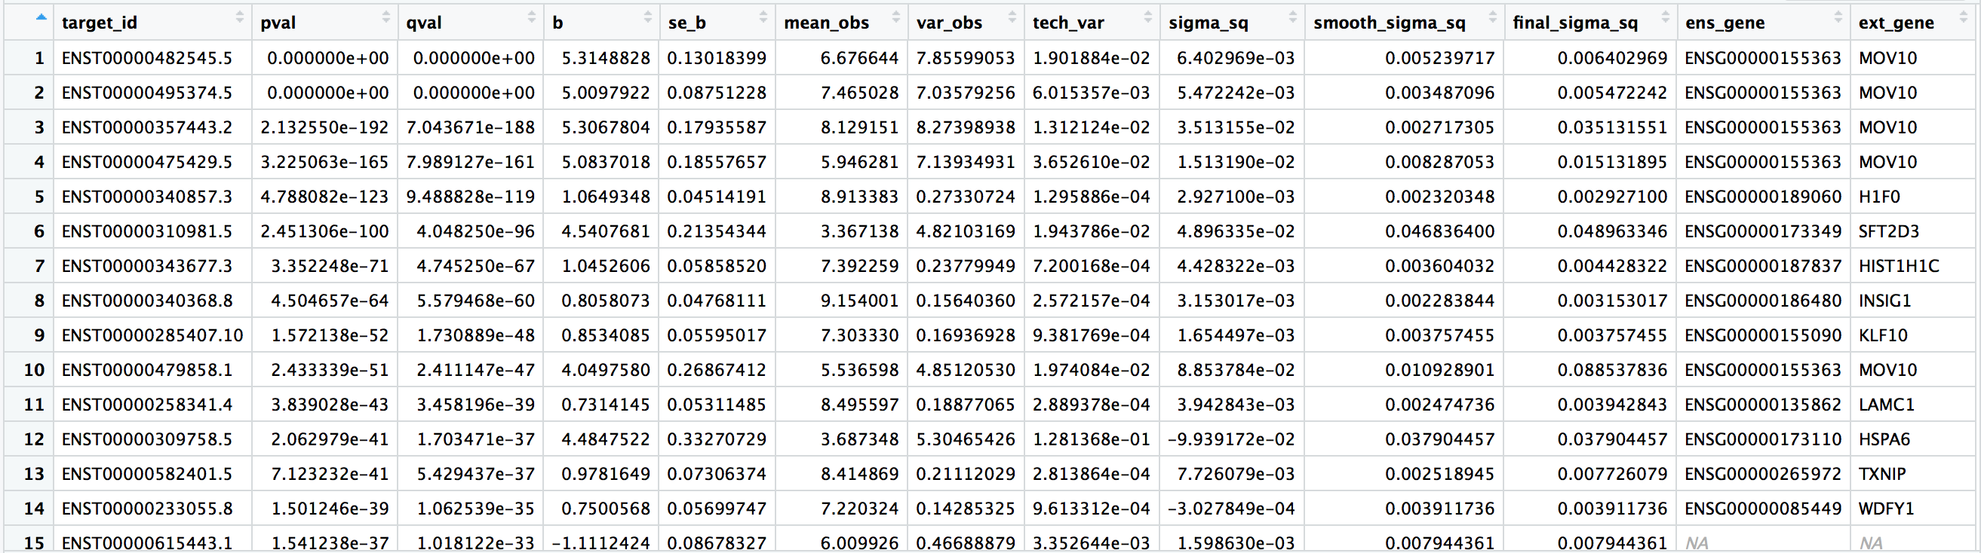Sort table by mean_obs column arrows
1981x553 pixels.
[896, 17]
